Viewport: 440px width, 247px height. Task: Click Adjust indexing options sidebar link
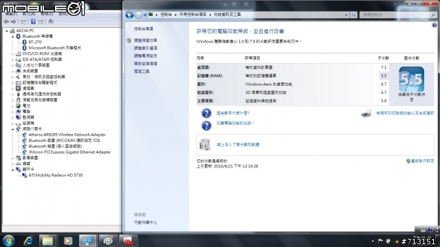(x=145, y=48)
